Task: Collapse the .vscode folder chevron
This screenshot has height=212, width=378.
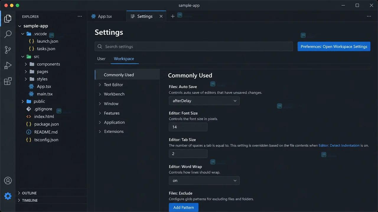Action: coord(23,34)
